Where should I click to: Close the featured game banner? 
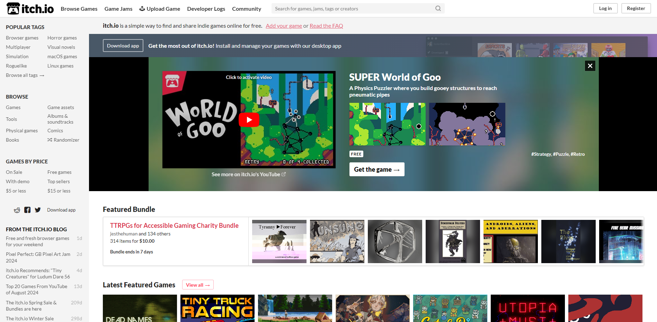click(x=590, y=66)
